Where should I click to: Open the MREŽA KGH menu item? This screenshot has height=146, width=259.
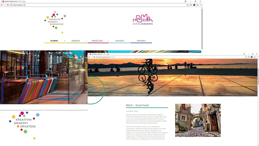(x=97, y=41)
